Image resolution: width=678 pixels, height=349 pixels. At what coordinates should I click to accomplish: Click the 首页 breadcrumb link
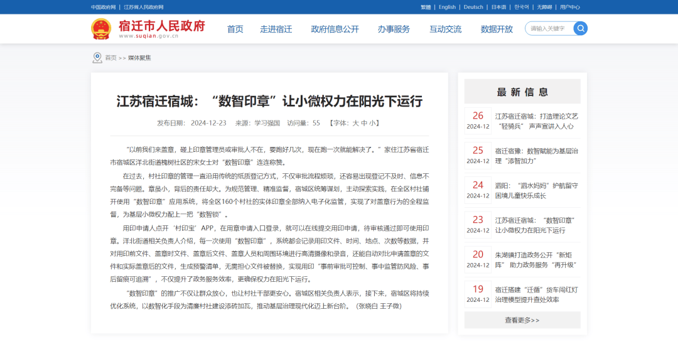click(110, 58)
